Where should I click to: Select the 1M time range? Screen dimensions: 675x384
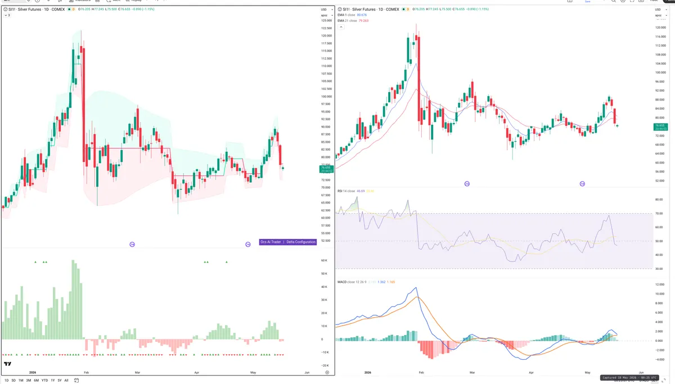click(21, 381)
